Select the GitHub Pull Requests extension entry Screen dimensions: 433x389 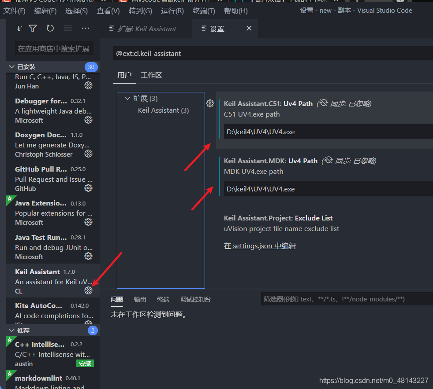coord(53,179)
